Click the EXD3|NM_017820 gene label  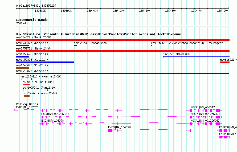pyautogui.click(x=27, y=107)
